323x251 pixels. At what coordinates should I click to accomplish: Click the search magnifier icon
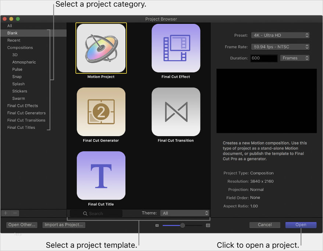coord(85,214)
